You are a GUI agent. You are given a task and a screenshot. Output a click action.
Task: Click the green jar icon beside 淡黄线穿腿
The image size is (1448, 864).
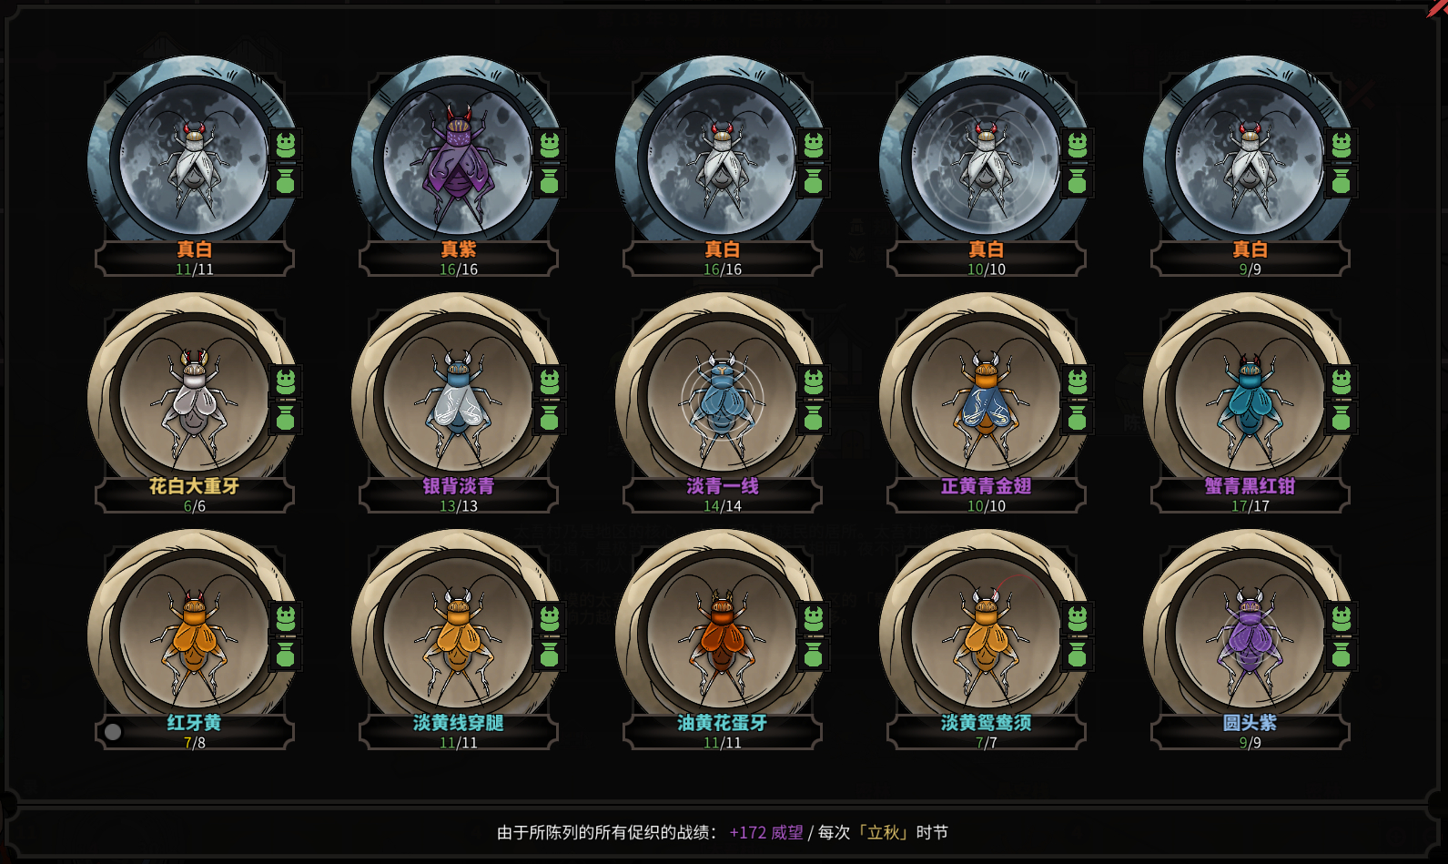[x=549, y=655]
